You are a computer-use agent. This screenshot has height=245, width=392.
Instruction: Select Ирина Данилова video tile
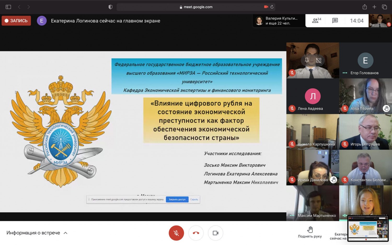tap(313, 168)
